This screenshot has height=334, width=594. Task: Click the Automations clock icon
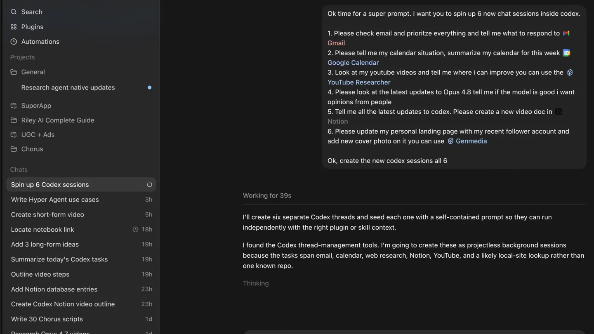[14, 42]
